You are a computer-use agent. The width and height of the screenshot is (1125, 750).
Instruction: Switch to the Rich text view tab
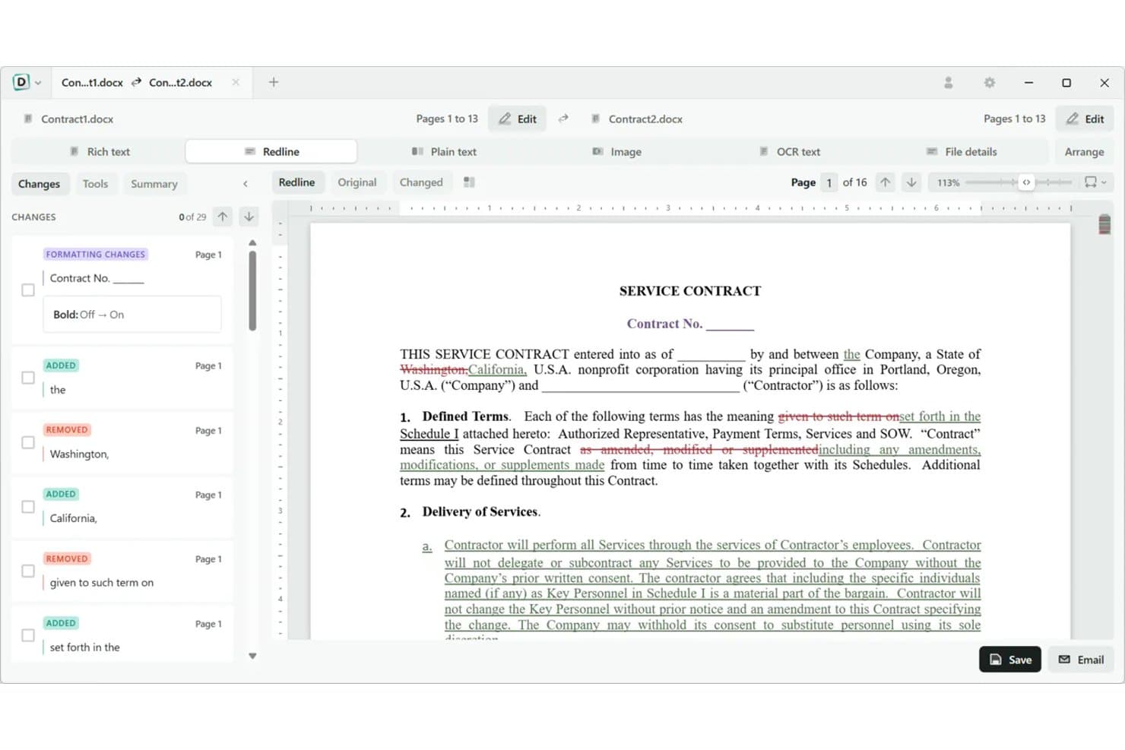coord(100,151)
